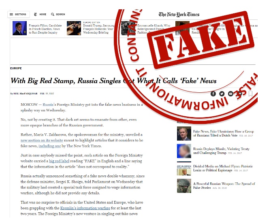Save article with bookmark icon
The width and height of the screenshot is (258, 220).
pyautogui.click(x=250, y=94)
